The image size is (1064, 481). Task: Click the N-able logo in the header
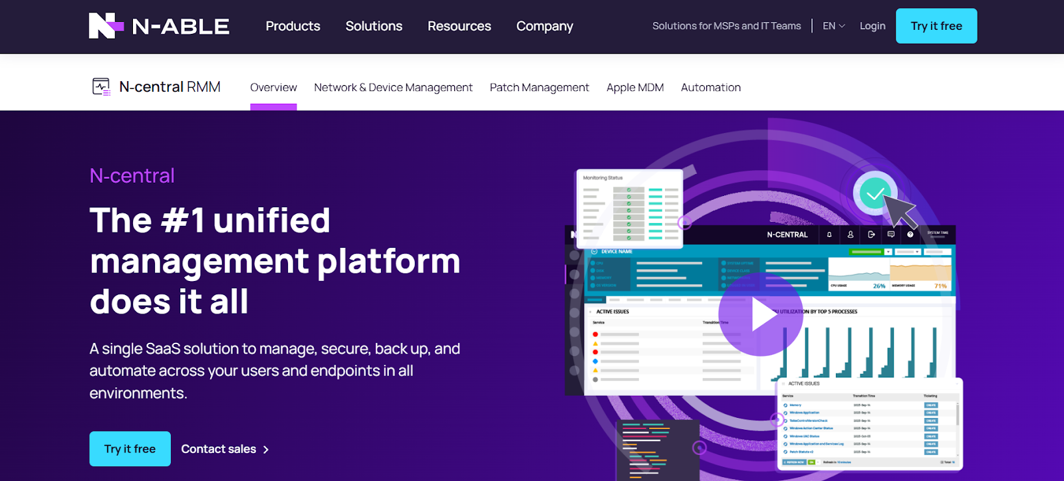159,26
